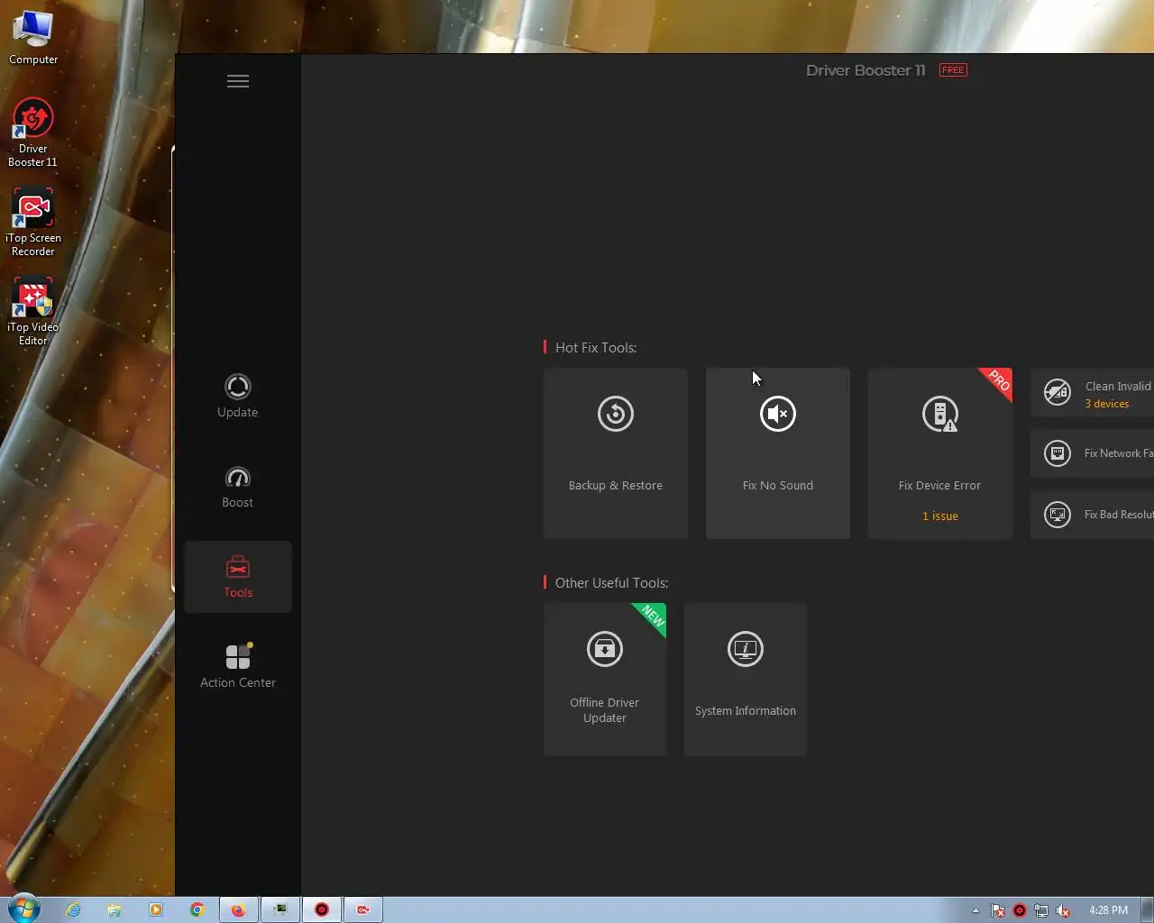Click the Show Desktop strip at the taskbar end
1154x923 pixels.
[x=1148, y=910]
